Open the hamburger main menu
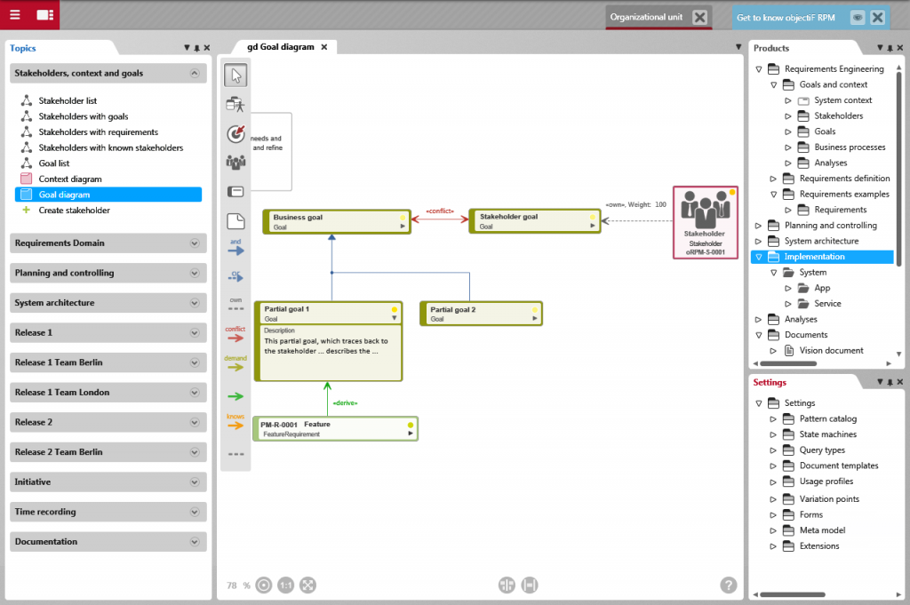This screenshot has width=910, height=605. tap(15, 14)
